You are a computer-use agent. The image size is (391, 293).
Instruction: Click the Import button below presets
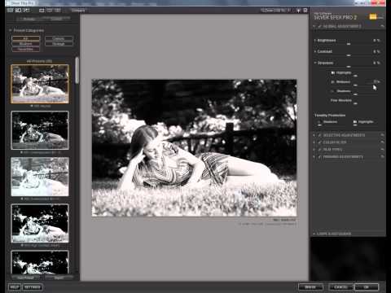pos(59,278)
